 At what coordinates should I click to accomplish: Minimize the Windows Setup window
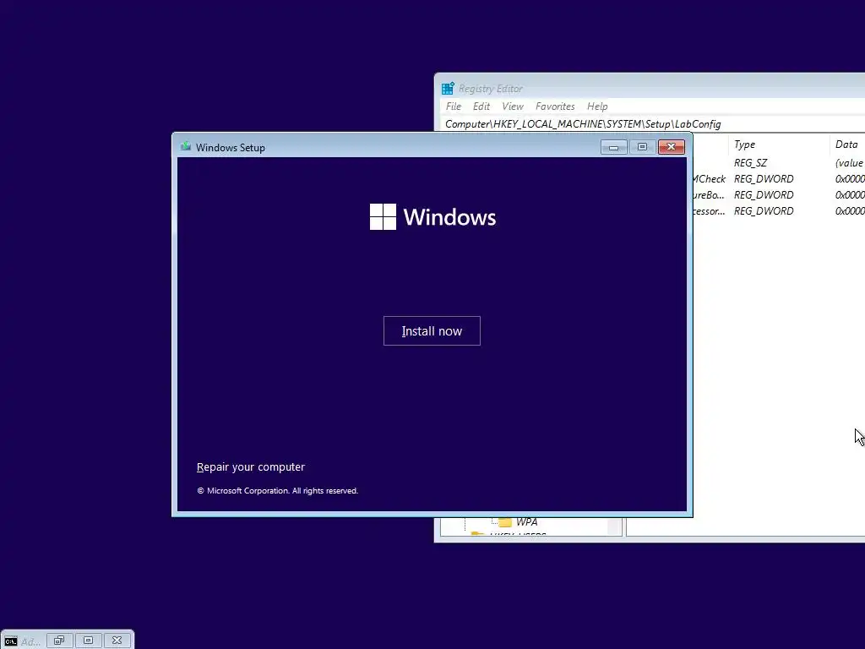coord(613,147)
